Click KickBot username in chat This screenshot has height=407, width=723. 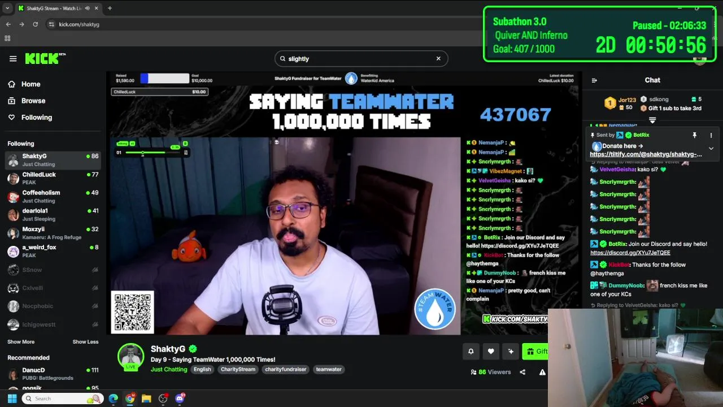[x=619, y=265]
